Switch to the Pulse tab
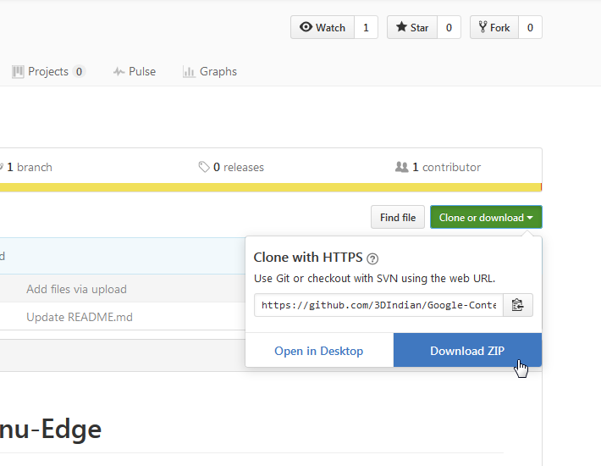Viewport: 601px width, 466px height. pos(135,72)
